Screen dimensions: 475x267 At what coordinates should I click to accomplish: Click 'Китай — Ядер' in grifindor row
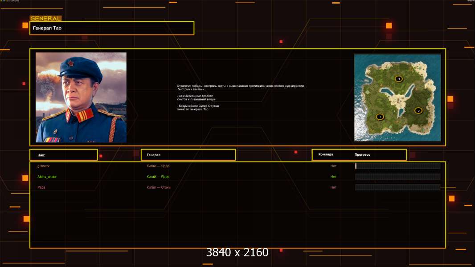click(158, 166)
